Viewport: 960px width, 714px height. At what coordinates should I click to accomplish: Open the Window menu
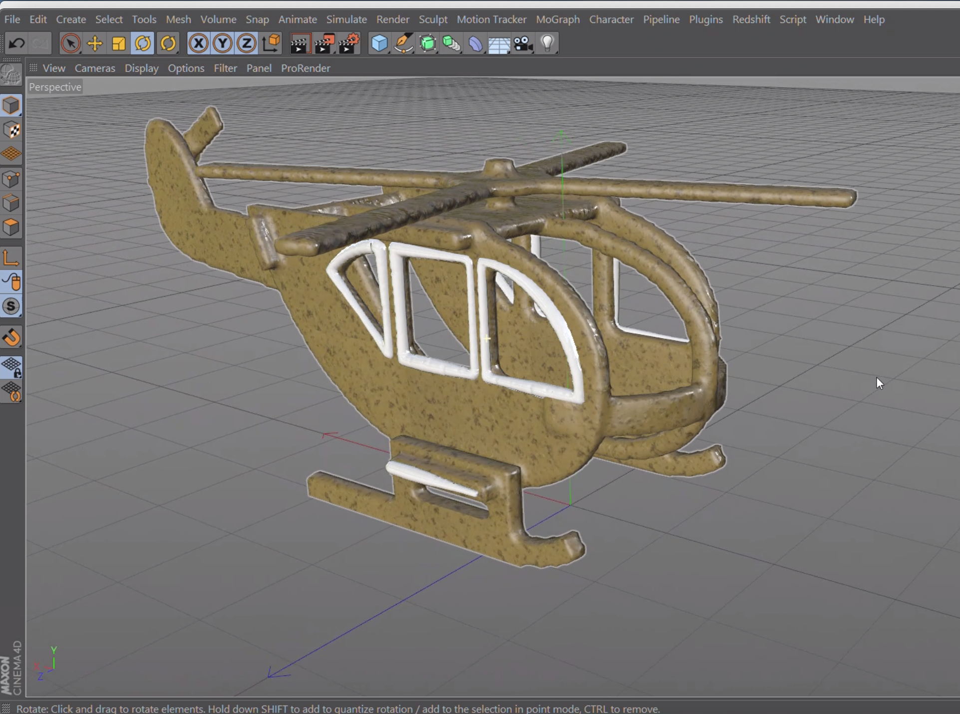click(834, 19)
